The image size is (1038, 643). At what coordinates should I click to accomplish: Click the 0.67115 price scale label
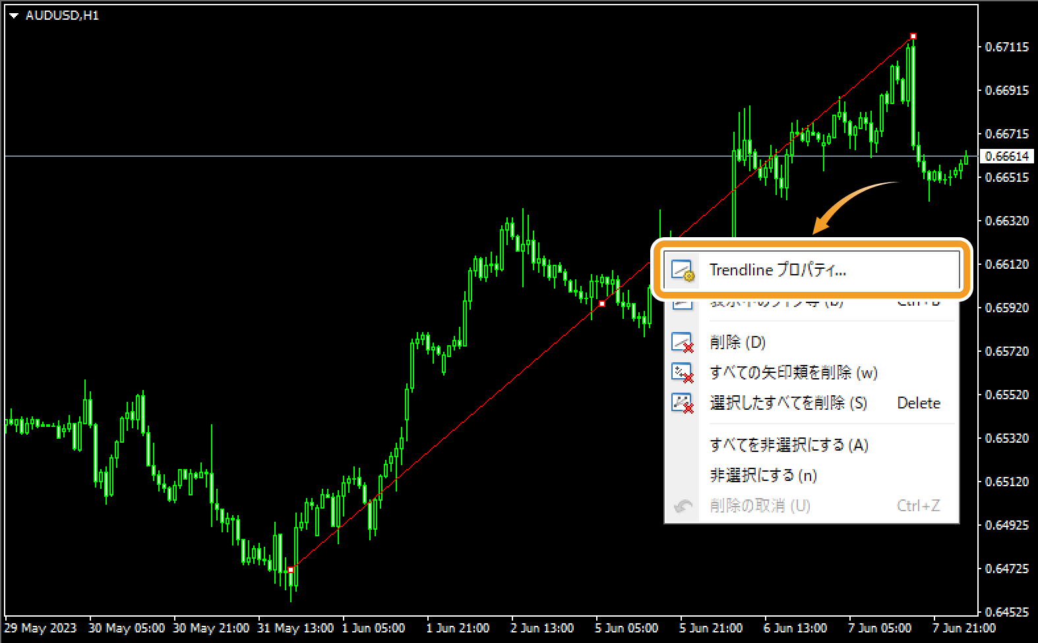click(x=1006, y=47)
